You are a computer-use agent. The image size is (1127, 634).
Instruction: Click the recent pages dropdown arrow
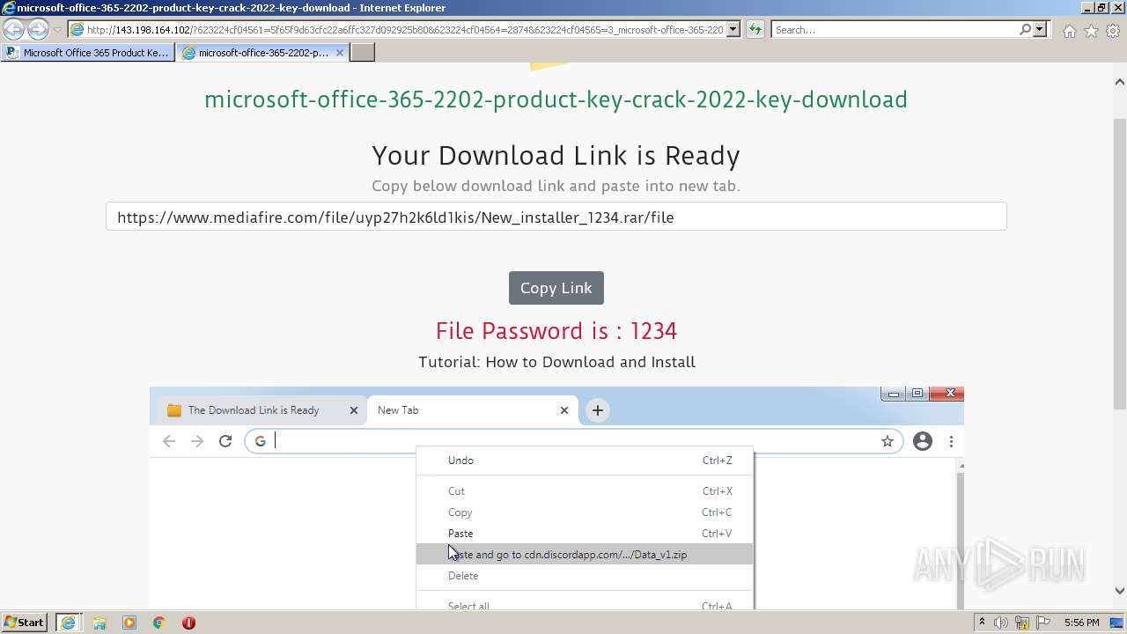tap(57, 30)
